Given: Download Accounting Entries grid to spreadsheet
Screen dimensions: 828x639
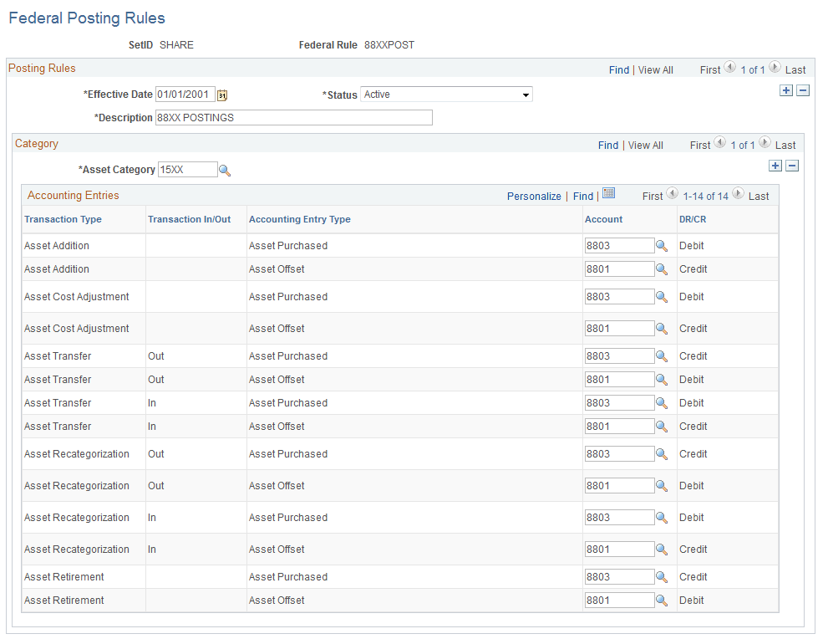Looking at the screenshot, I should tap(608, 193).
